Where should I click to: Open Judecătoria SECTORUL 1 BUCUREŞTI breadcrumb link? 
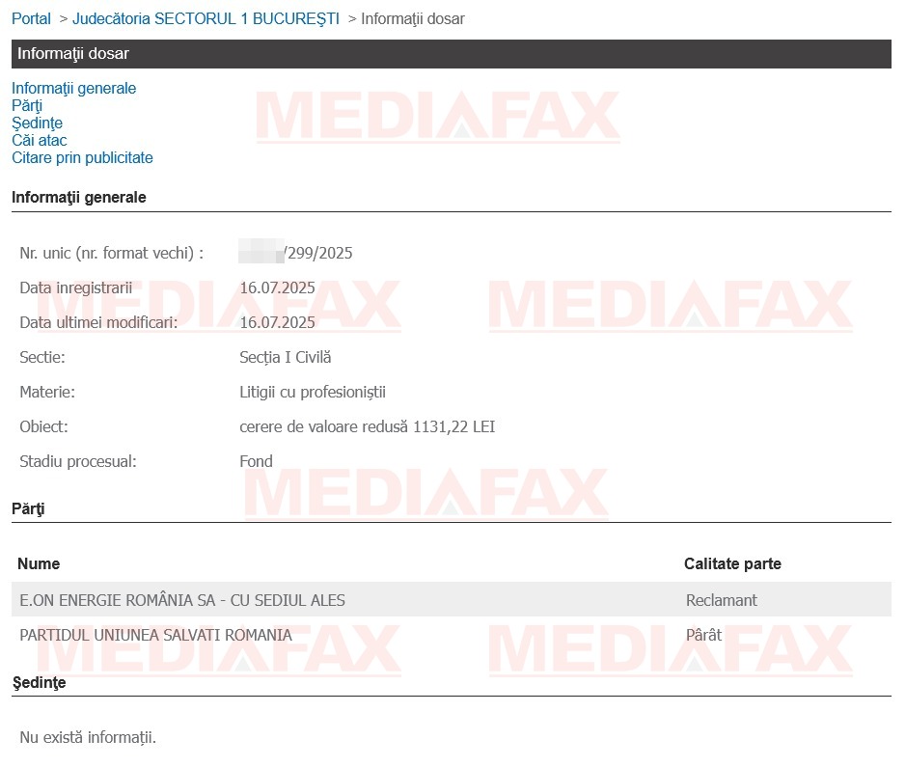(x=206, y=19)
